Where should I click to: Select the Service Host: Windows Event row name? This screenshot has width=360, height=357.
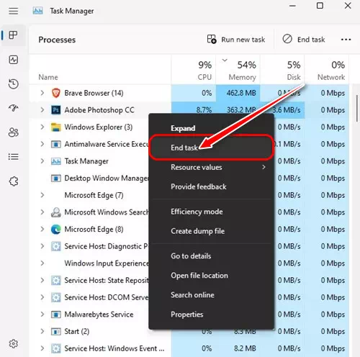click(x=114, y=348)
